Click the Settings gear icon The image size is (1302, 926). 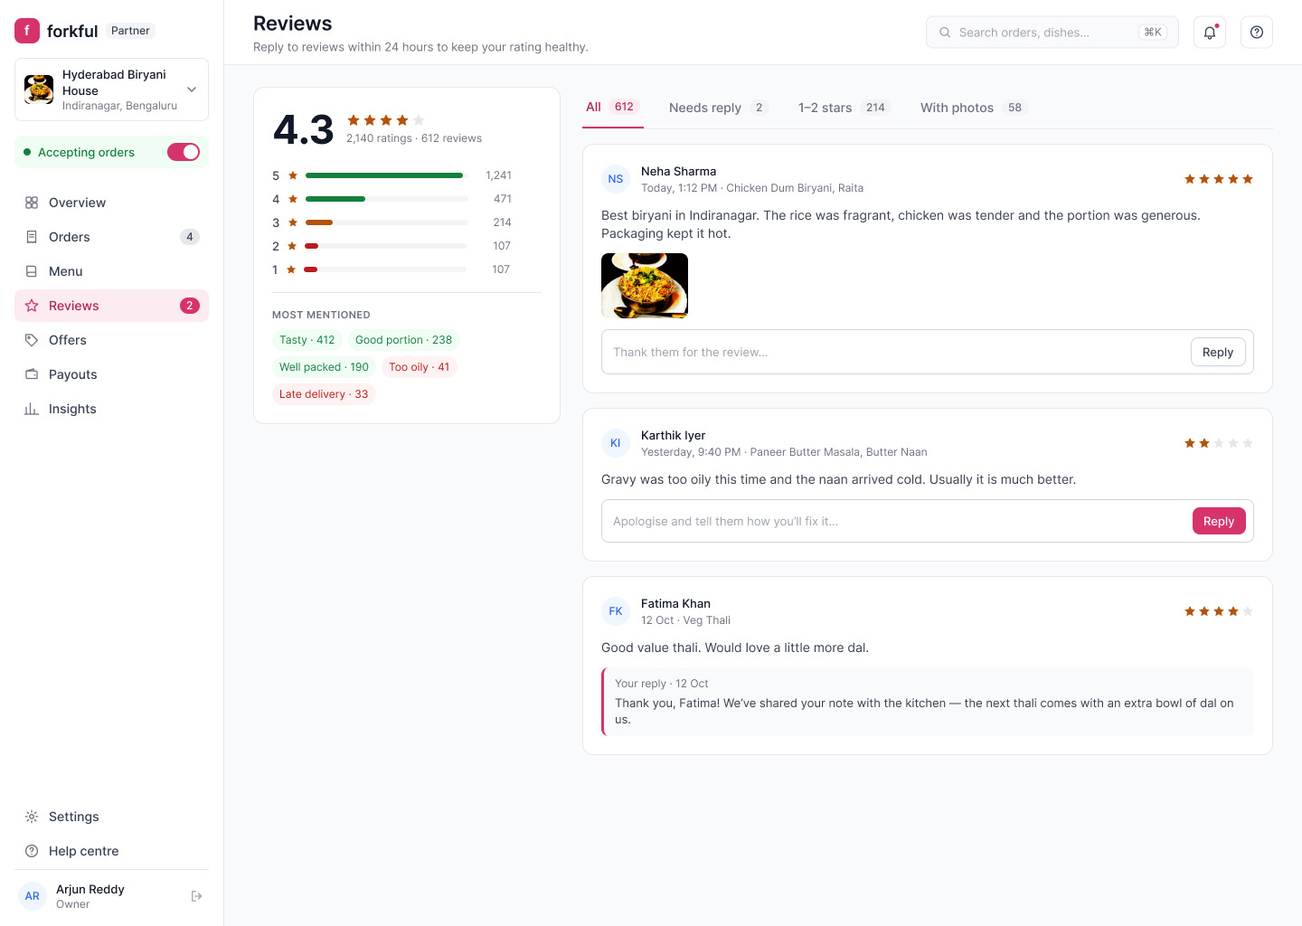(x=32, y=817)
